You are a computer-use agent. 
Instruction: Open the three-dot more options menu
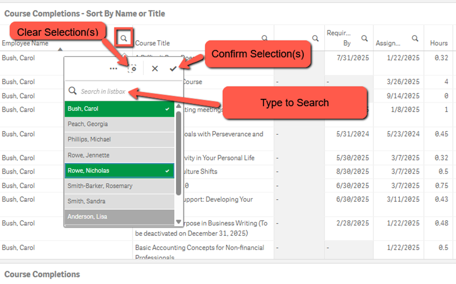click(114, 68)
